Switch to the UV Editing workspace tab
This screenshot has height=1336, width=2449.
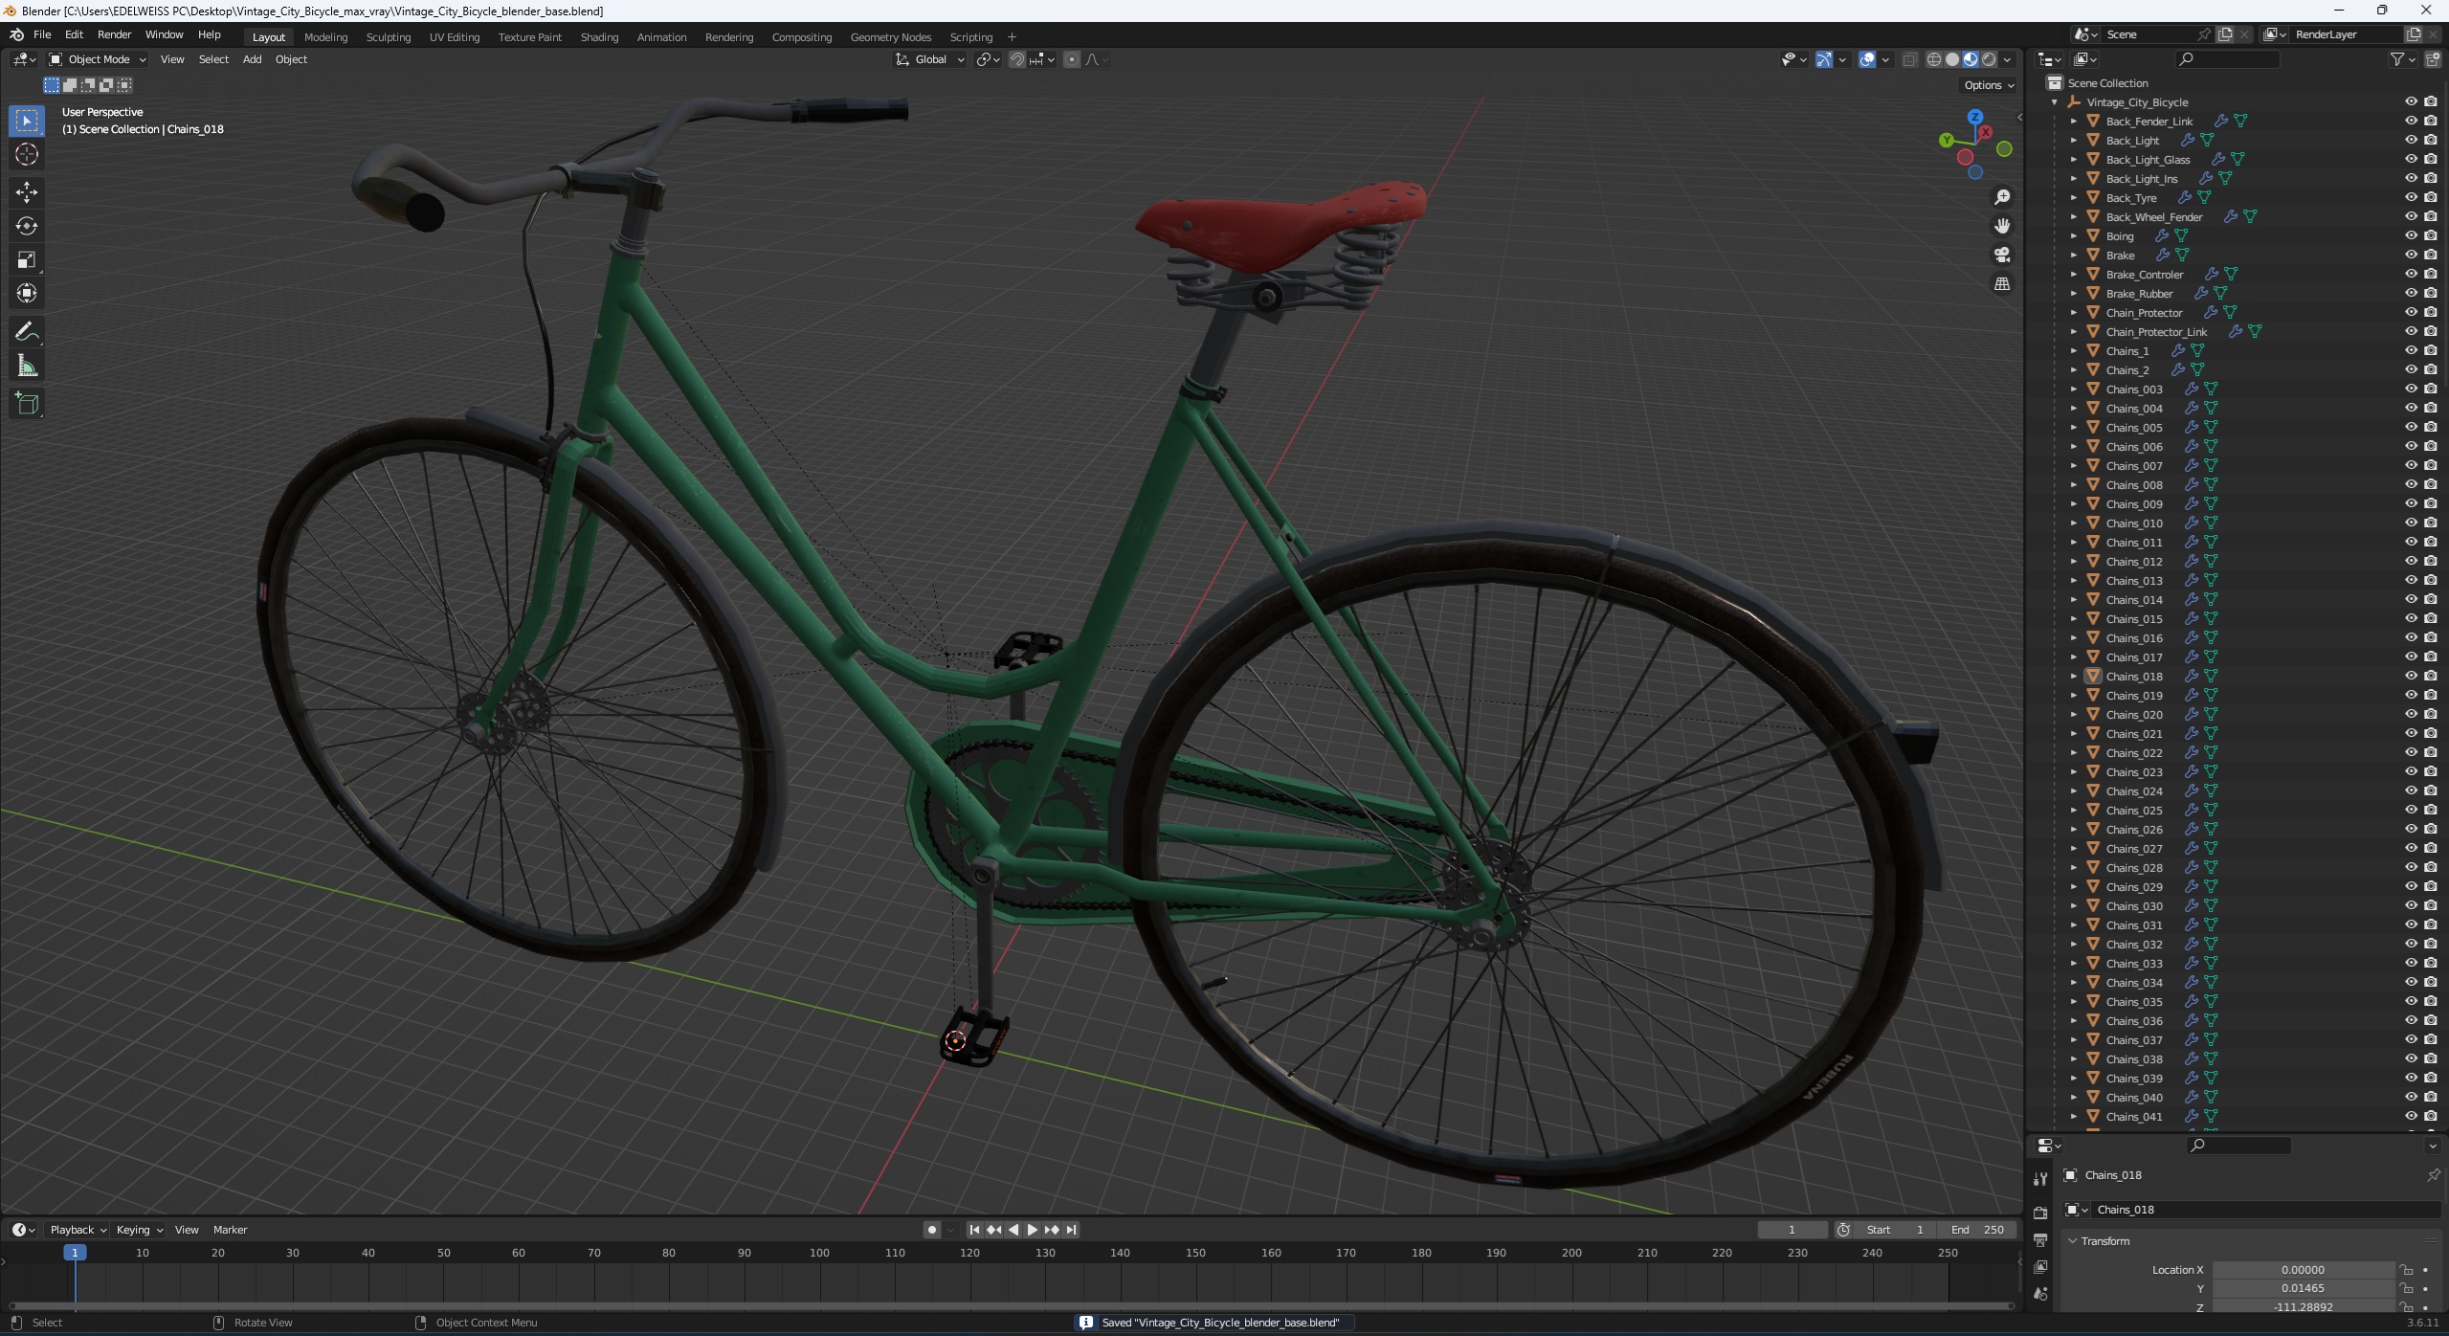coord(454,37)
